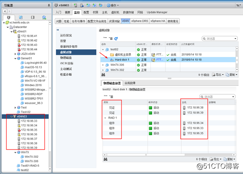Viewport: 243px width, 174px height.
Task: Click the 物理磁盘放置 filter input field
Action: pos(217,97)
